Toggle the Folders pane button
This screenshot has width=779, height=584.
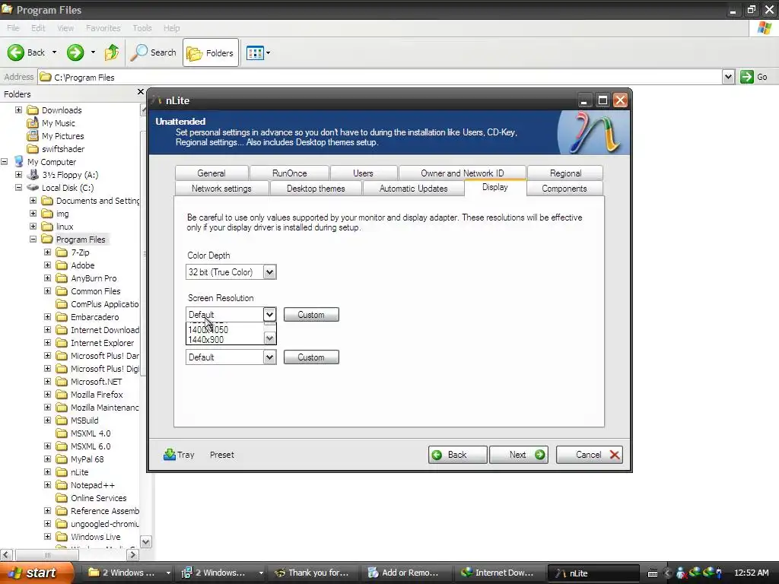tap(211, 52)
